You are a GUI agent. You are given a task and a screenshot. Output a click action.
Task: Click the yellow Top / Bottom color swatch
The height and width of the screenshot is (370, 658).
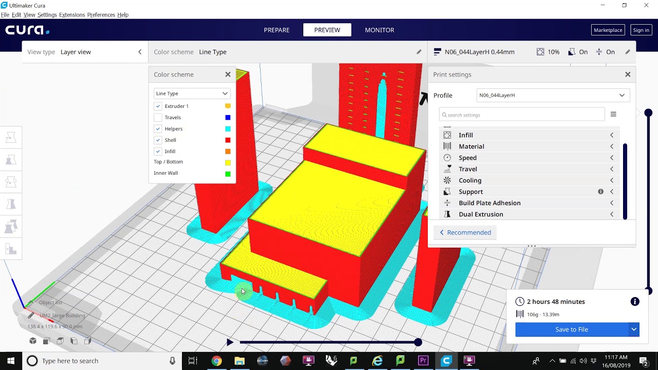click(x=228, y=162)
